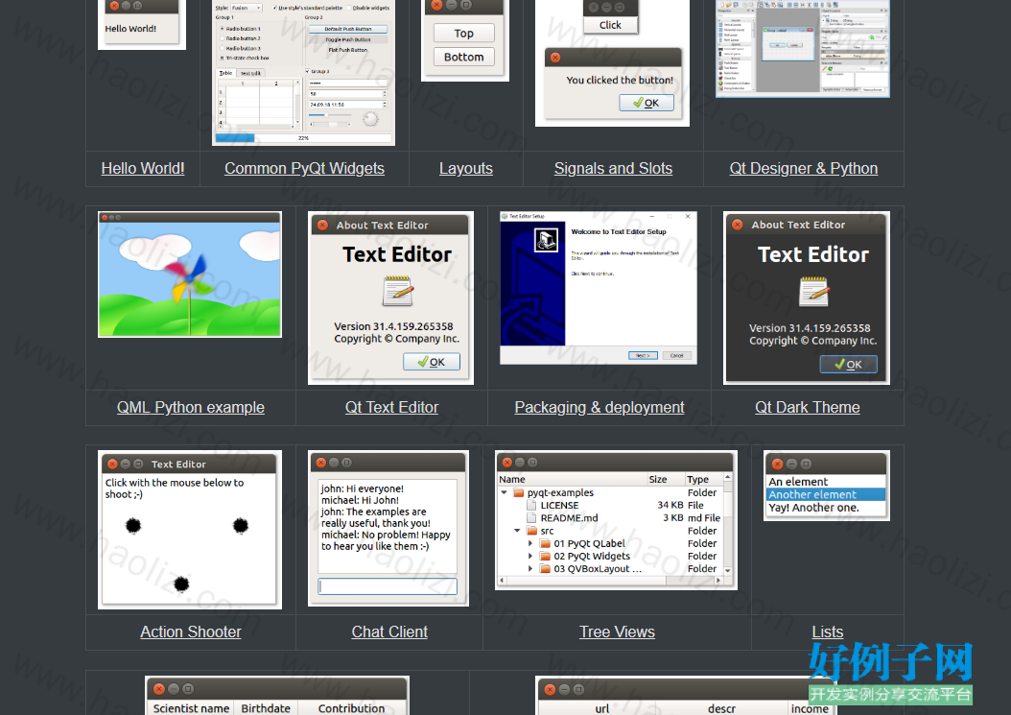Click the round dial in widgets thumbnail

coord(370,119)
